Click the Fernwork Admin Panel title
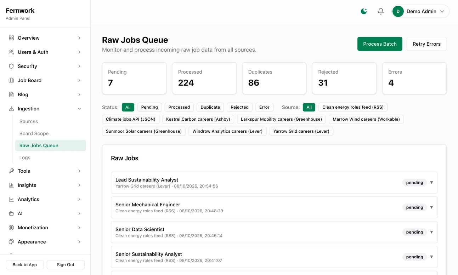The height and width of the screenshot is (275, 458). [20, 14]
